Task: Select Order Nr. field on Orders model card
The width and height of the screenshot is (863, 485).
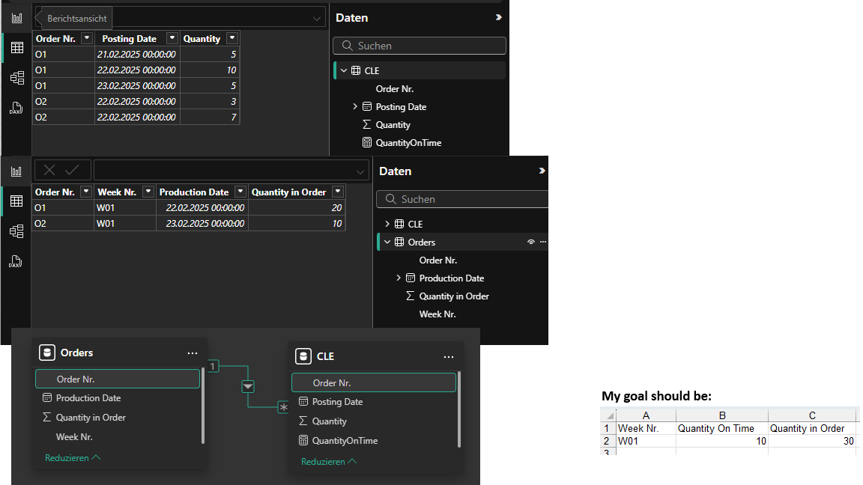Action: click(117, 379)
